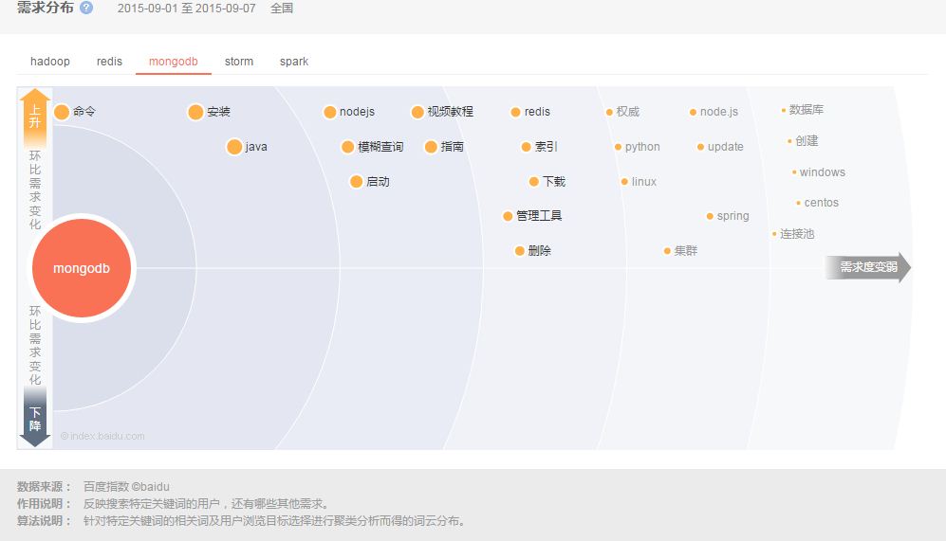The image size is (946, 541).
Task: Click the 模糊查询 keyword label
Action: (x=380, y=147)
